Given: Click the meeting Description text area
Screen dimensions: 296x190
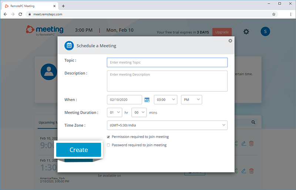Looking at the screenshot, I should click(167, 81).
